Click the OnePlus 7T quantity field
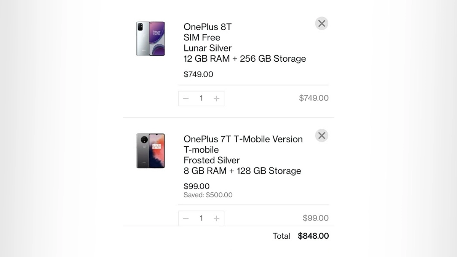 pos(201,219)
